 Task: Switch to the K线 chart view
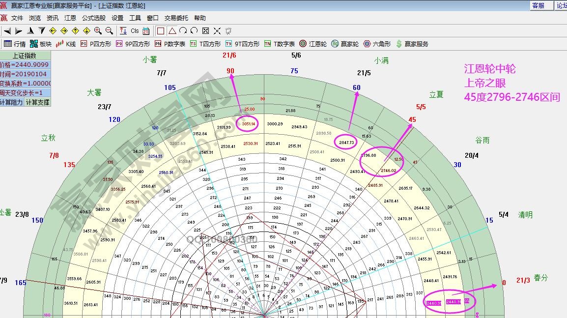point(66,44)
